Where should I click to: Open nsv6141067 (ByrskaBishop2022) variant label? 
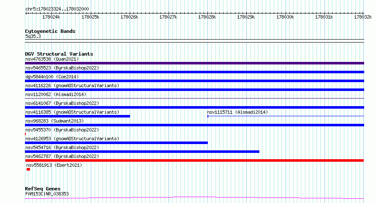coord(62,103)
